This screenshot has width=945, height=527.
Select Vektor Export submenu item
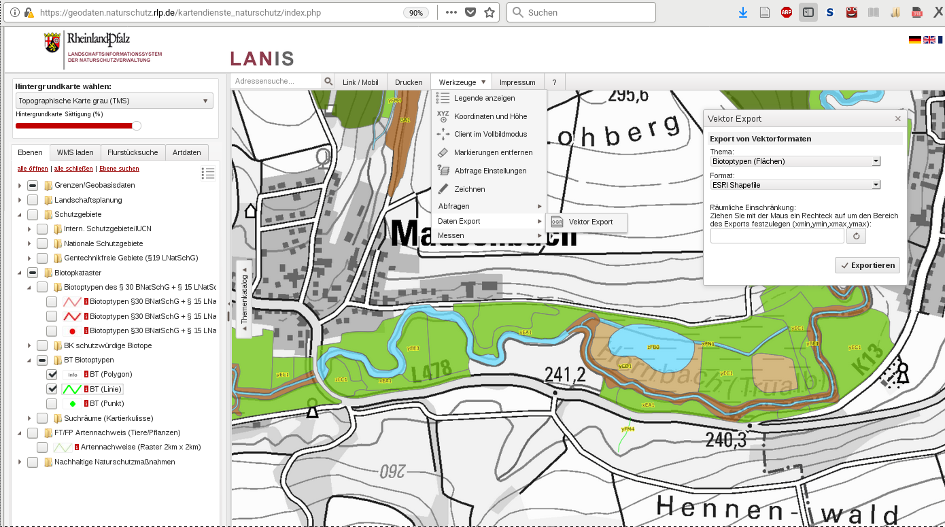(x=590, y=222)
